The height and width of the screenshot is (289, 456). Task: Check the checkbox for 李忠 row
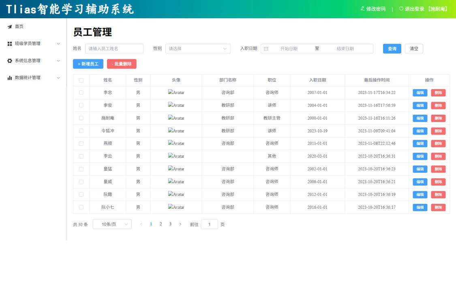[x=81, y=92]
